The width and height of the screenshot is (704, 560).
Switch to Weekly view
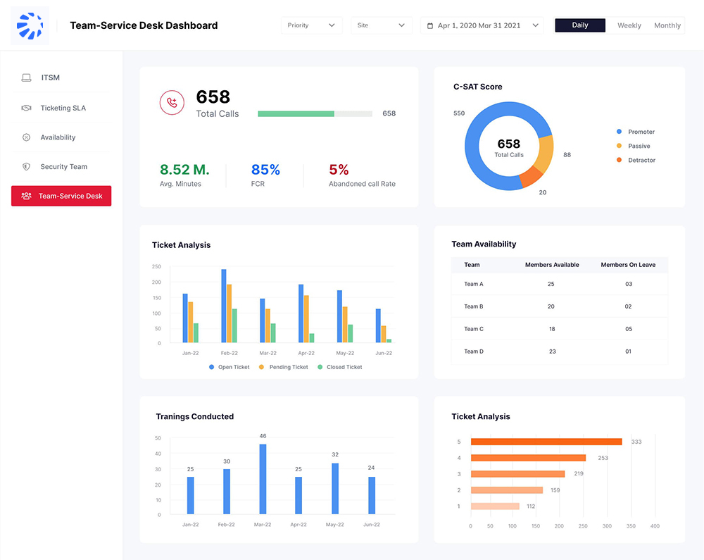pos(629,25)
